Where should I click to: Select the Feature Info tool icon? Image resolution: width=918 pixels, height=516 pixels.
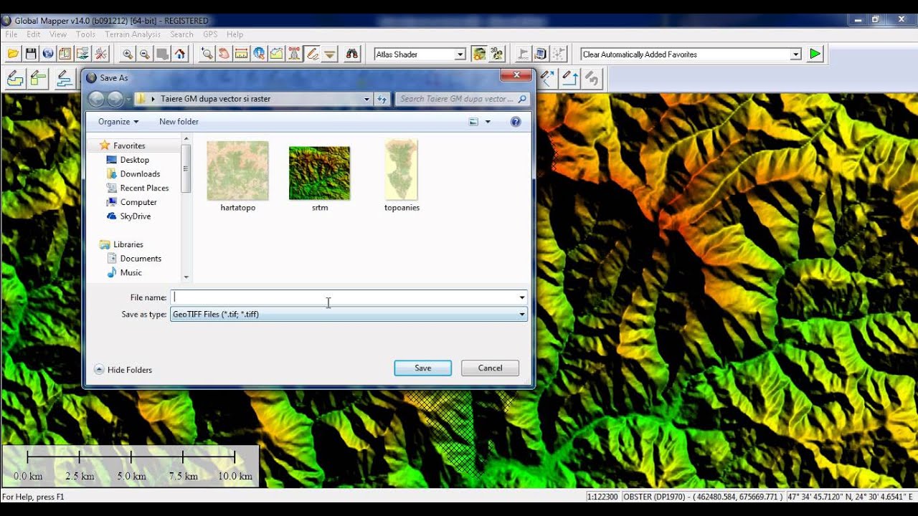259,54
